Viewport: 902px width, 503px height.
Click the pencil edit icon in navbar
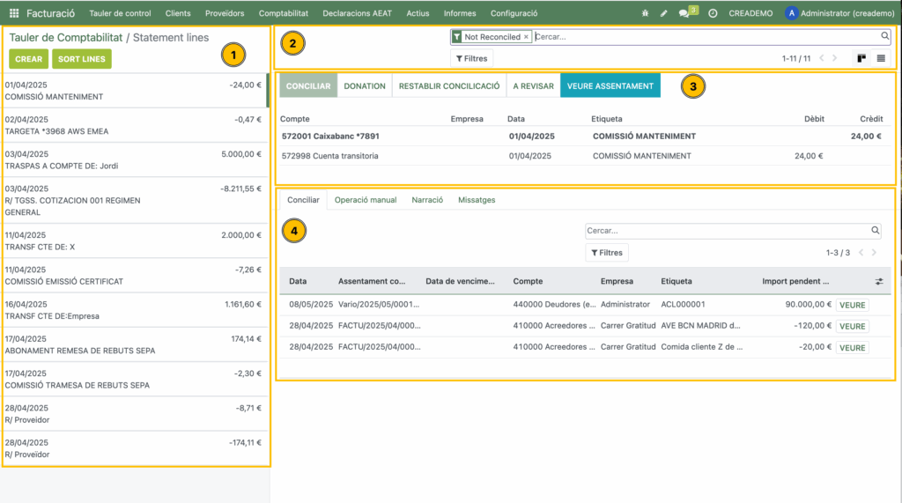pos(663,14)
